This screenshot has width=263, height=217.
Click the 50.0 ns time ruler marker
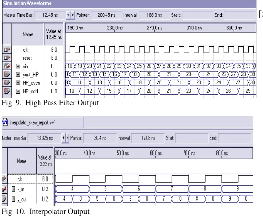coord(123,153)
